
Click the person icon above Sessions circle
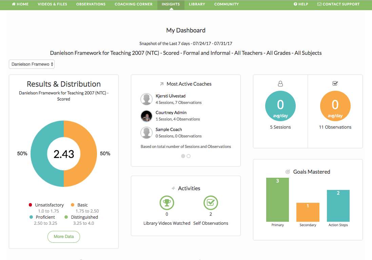tap(280, 84)
